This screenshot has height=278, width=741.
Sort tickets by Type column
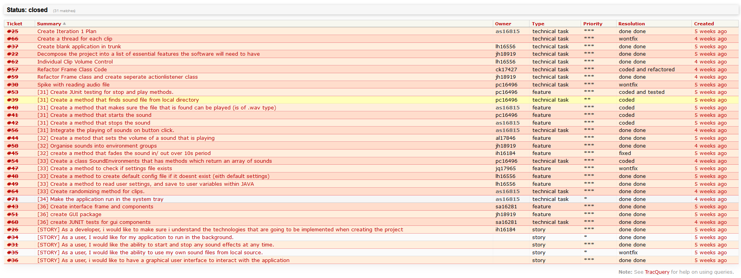(x=538, y=24)
